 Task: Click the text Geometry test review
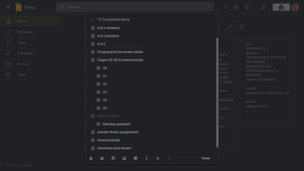click(x=114, y=148)
